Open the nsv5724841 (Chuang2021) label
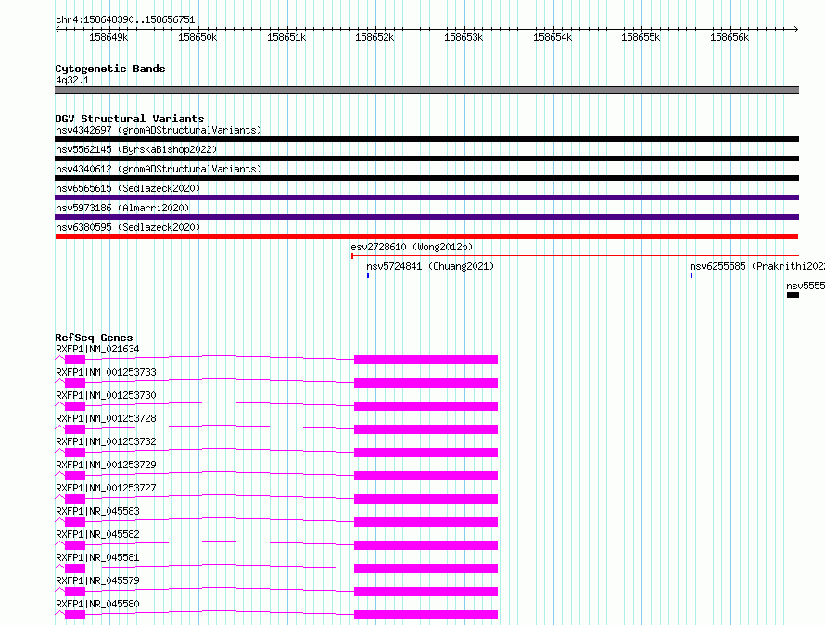Image resolution: width=825 pixels, height=625 pixels. [x=430, y=266]
